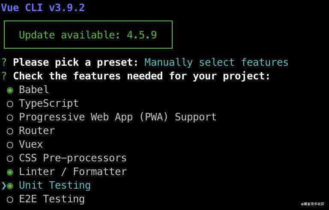Click the Manually select features answer

point(216,62)
